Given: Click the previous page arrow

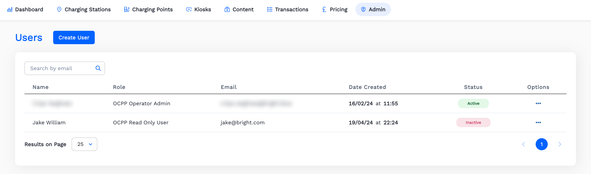Looking at the screenshot, I should point(524,144).
